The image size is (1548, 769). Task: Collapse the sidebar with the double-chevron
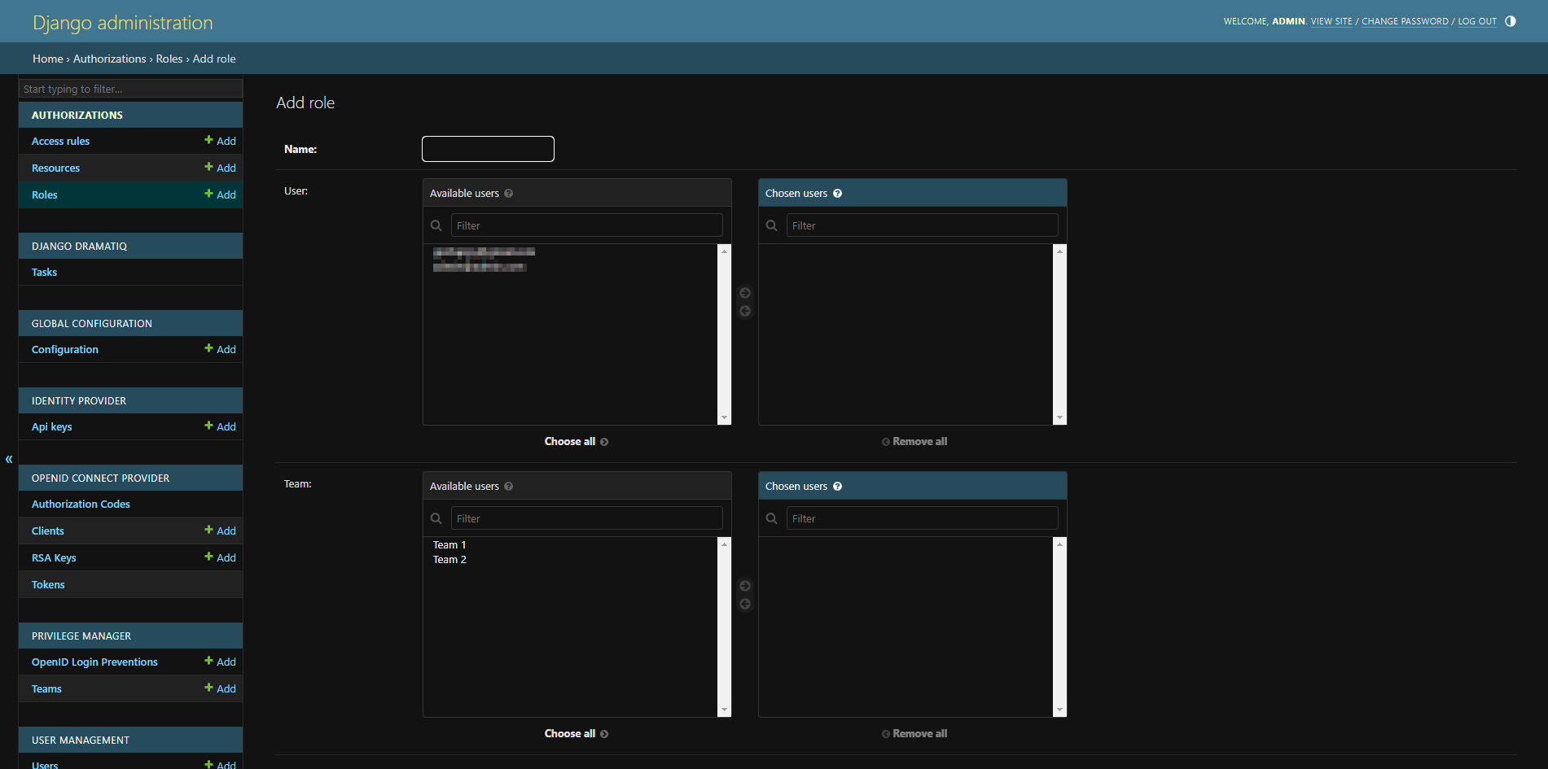[9, 459]
